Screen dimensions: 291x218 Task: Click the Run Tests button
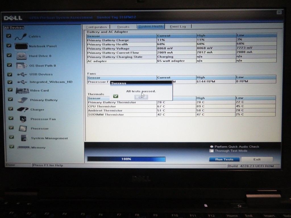coord(224,160)
